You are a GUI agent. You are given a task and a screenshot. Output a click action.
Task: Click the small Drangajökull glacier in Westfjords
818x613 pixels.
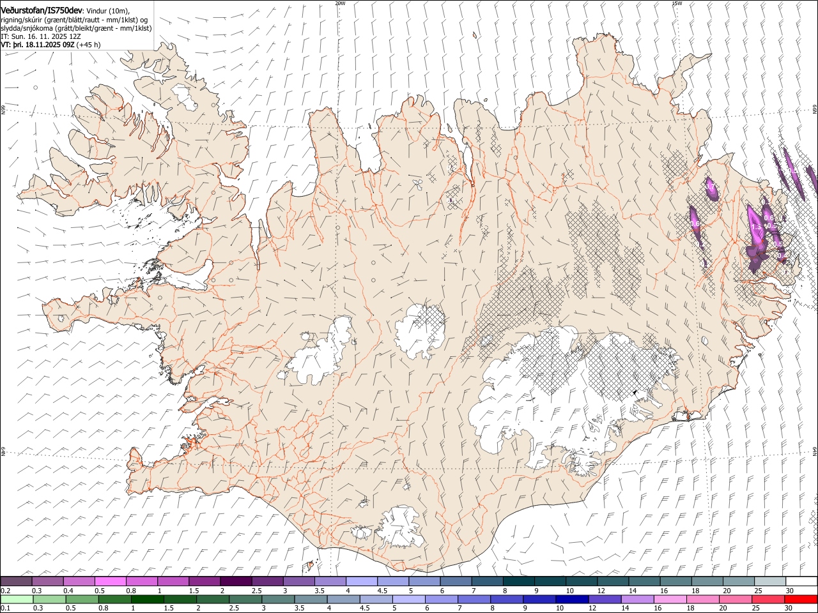point(185,96)
